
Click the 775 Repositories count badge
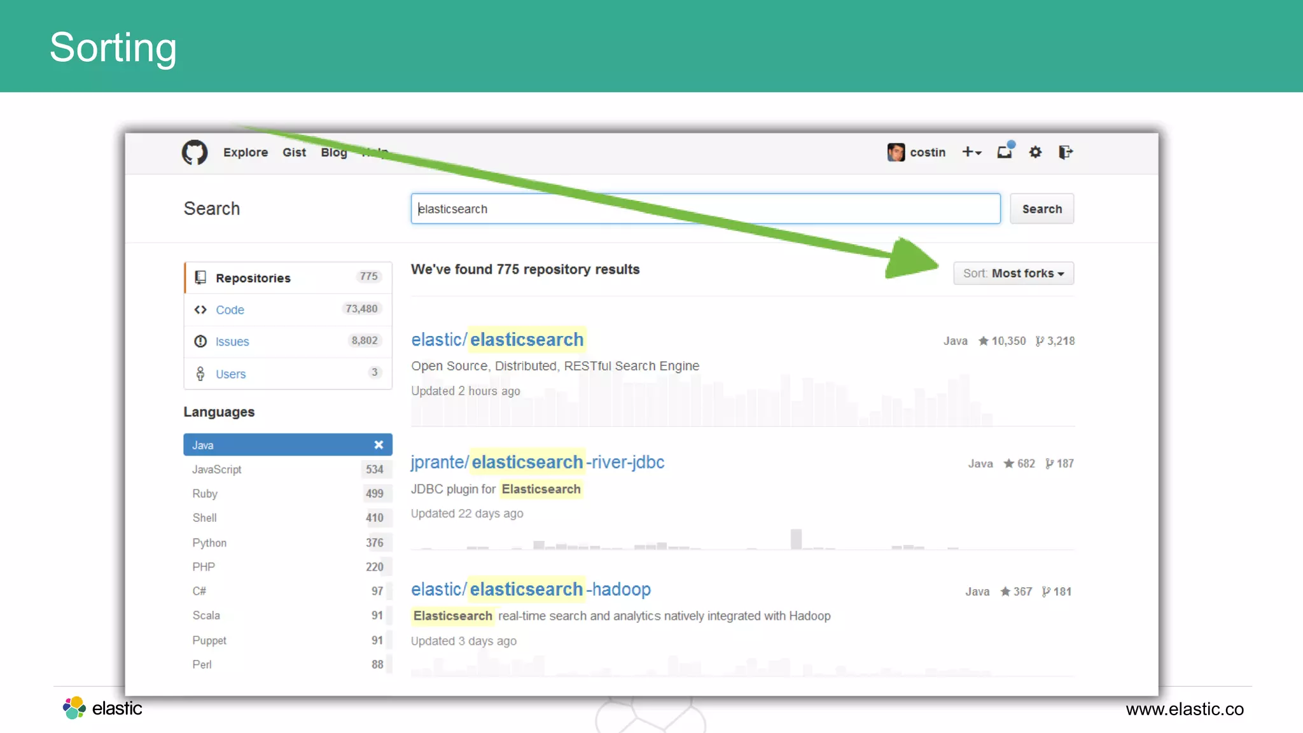pos(368,276)
